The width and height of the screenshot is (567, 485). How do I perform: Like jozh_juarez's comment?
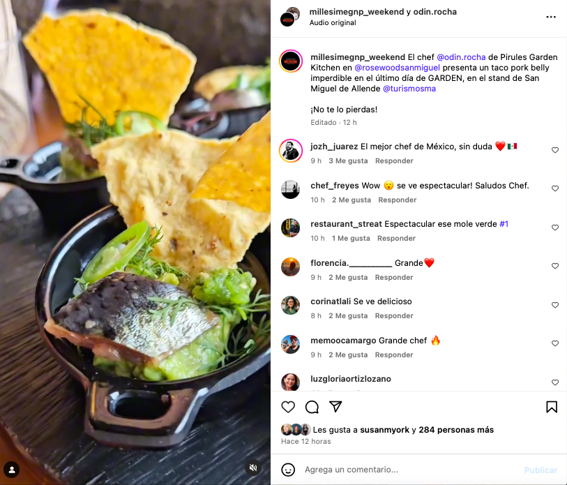click(555, 150)
